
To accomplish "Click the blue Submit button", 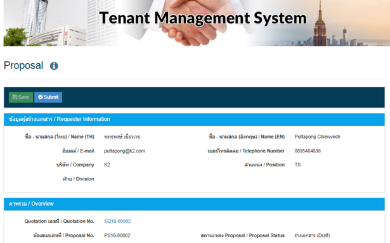I will point(48,97).
